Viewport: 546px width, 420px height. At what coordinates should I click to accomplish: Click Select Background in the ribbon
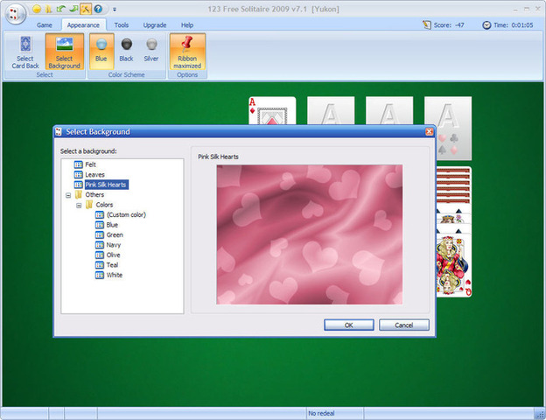coord(65,52)
